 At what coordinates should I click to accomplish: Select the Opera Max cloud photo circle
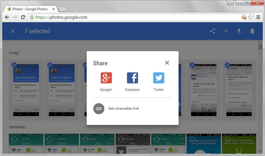192,139
